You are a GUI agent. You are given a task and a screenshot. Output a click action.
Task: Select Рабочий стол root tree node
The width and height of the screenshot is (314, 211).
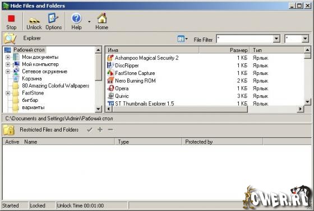coord(29,50)
